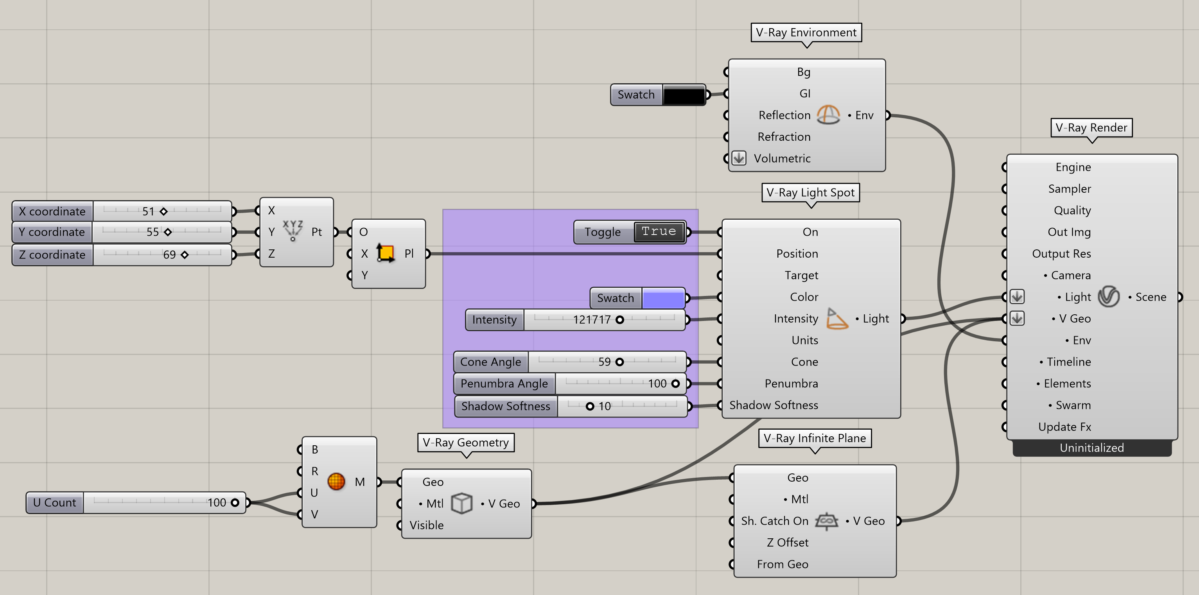This screenshot has height=595, width=1199.
Task: Expand the Light input arrow on Render
Action: [1017, 296]
